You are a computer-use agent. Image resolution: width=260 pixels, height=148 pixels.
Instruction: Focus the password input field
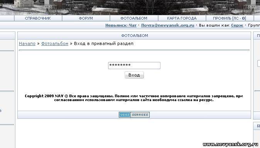click(134, 65)
